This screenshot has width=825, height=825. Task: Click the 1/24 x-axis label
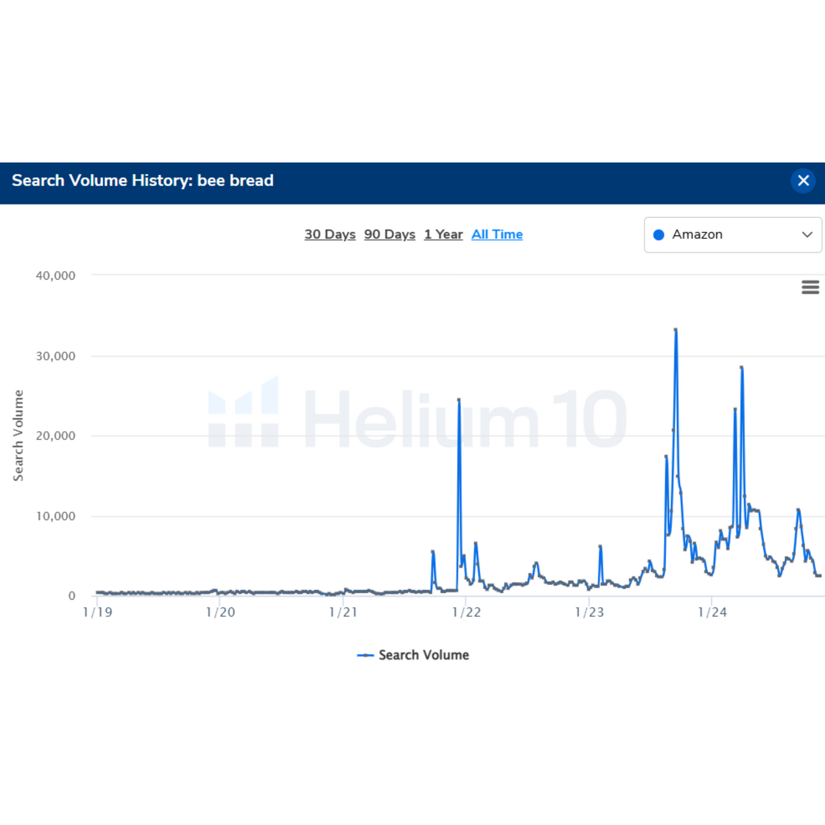click(713, 613)
